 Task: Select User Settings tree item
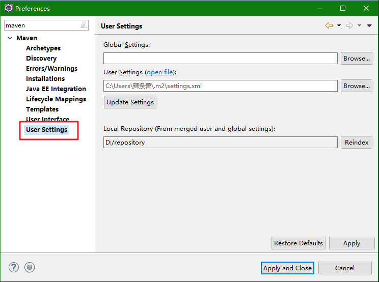pyautogui.click(x=47, y=130)
